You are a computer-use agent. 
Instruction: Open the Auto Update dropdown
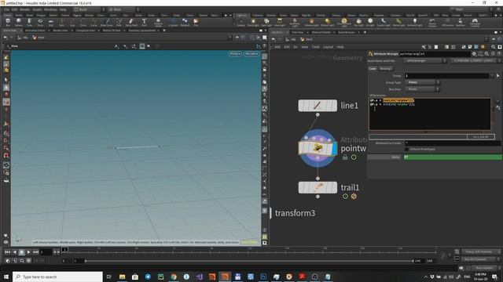click(x=486, y=268)
